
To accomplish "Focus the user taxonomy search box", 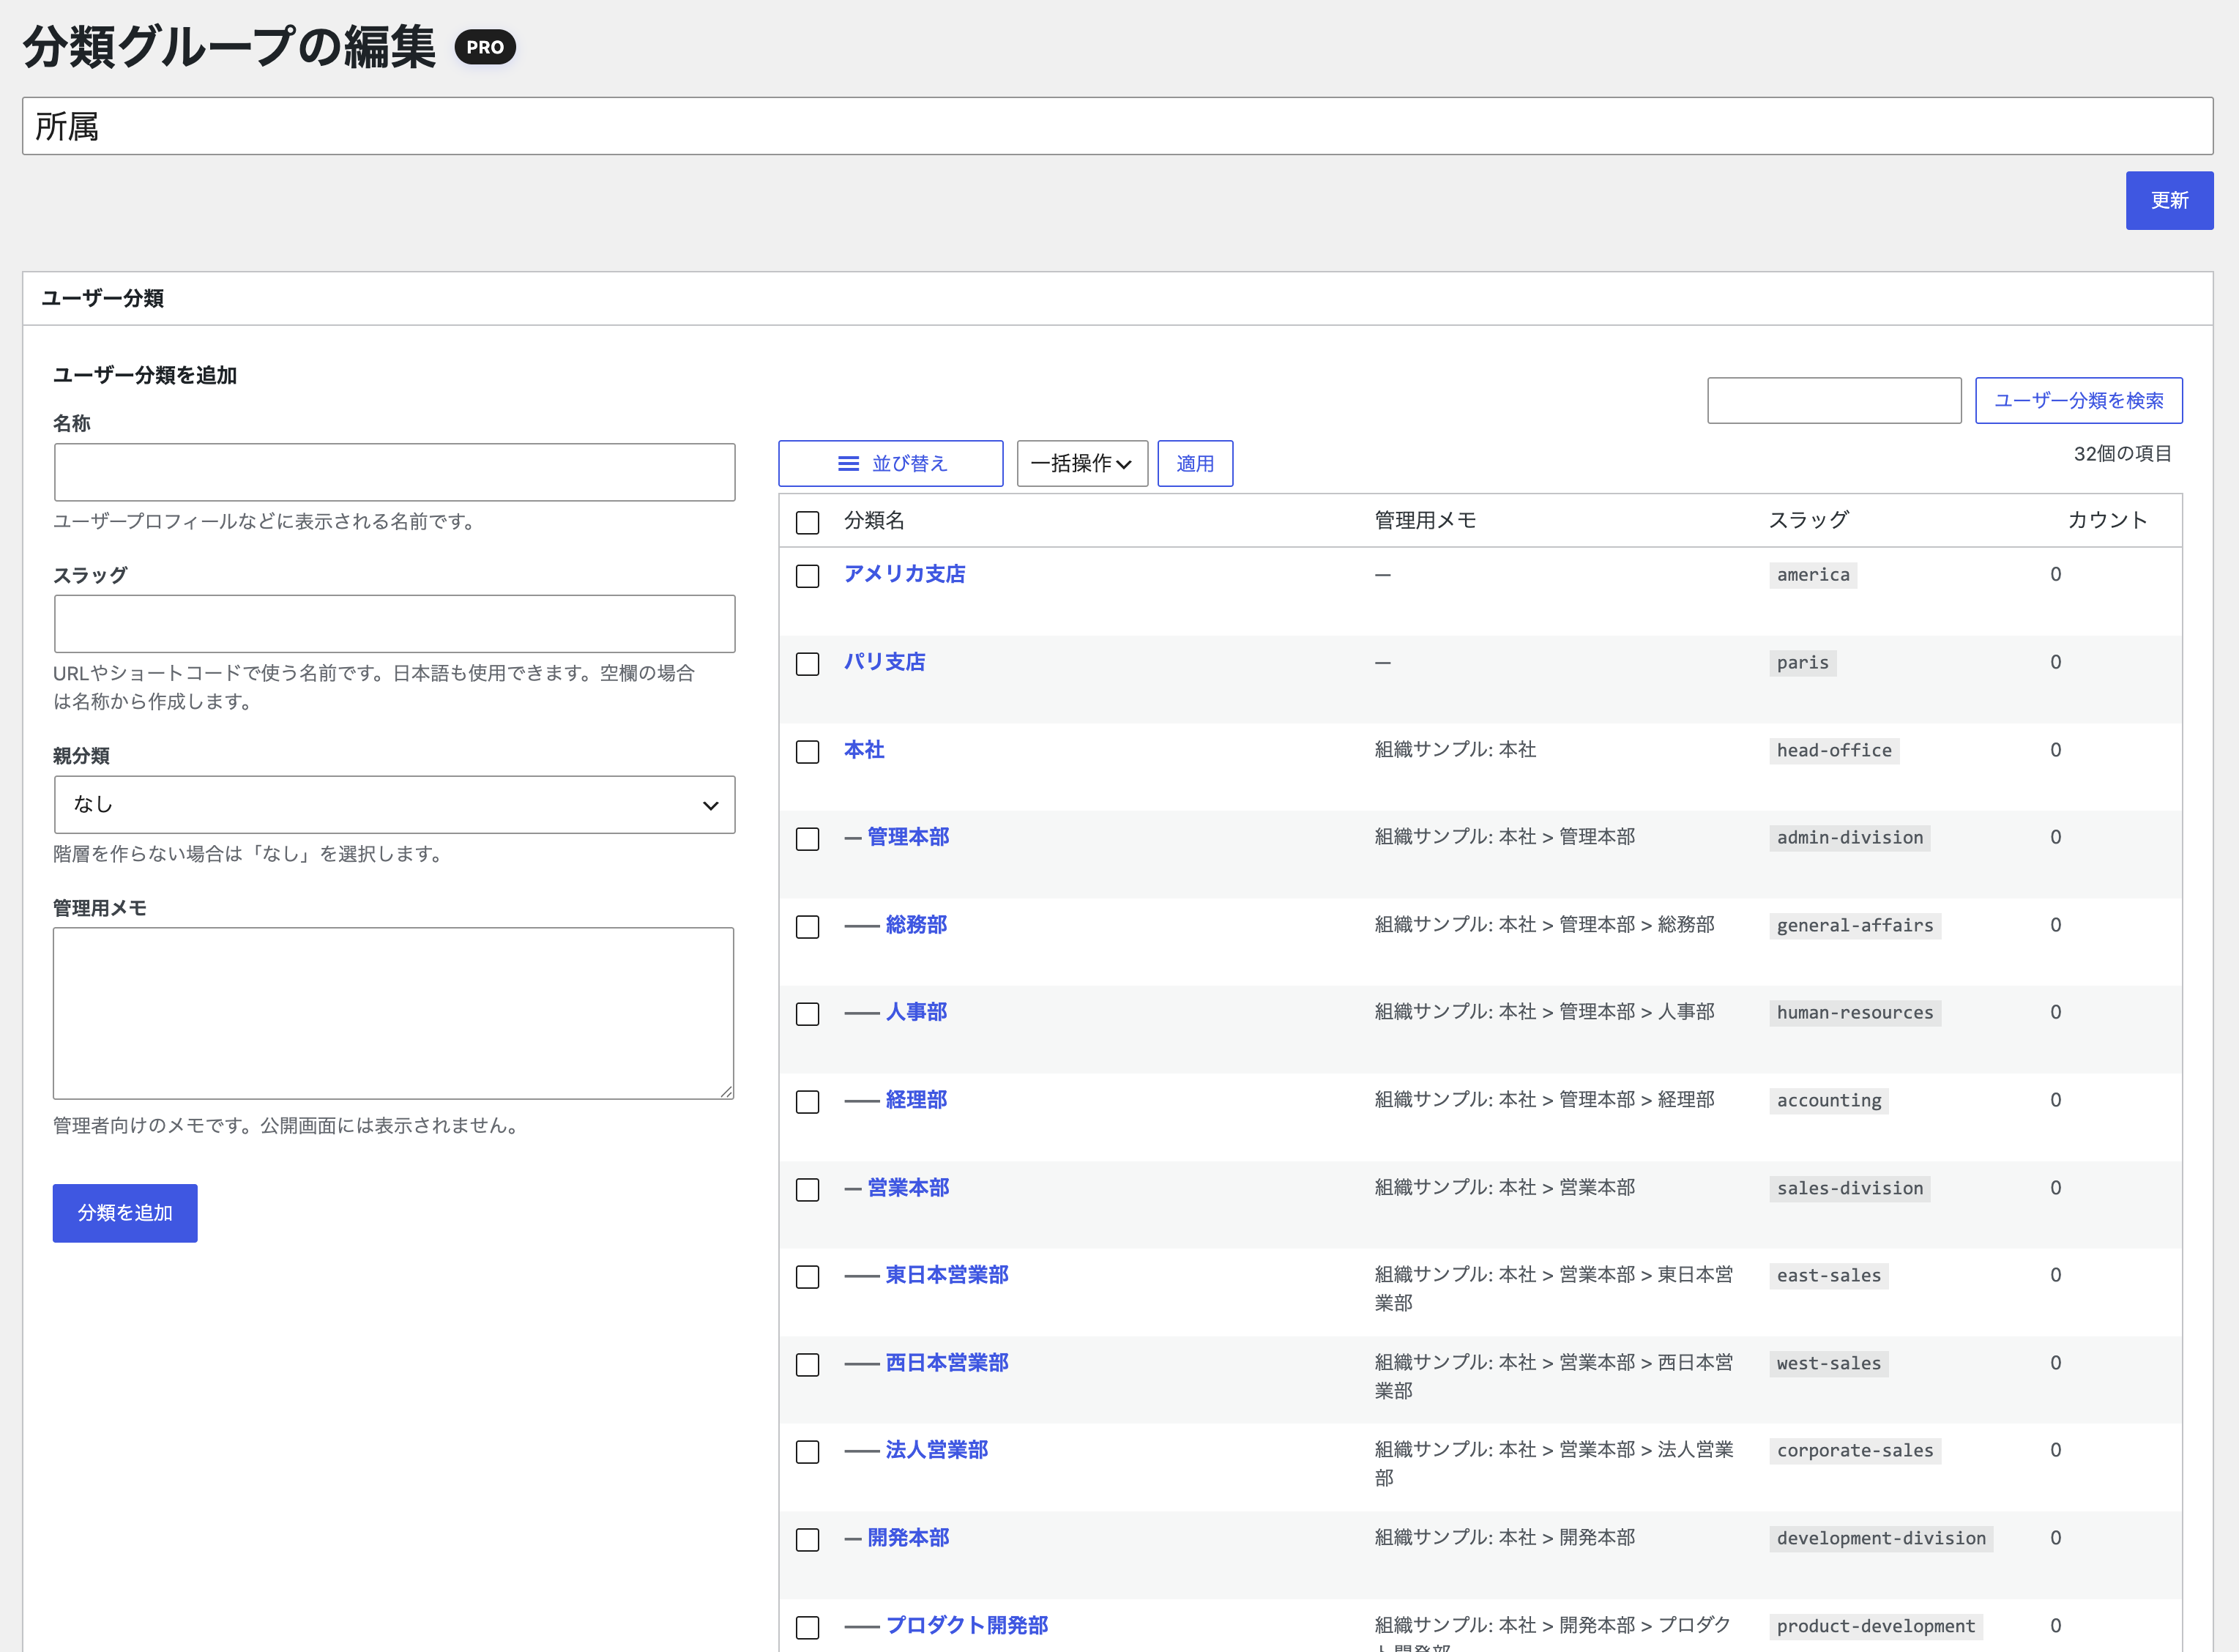I will pyautogui.click(x=1834, y=400).
